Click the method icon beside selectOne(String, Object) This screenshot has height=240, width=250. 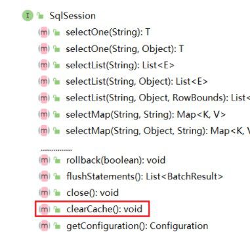tap(44, 49)
